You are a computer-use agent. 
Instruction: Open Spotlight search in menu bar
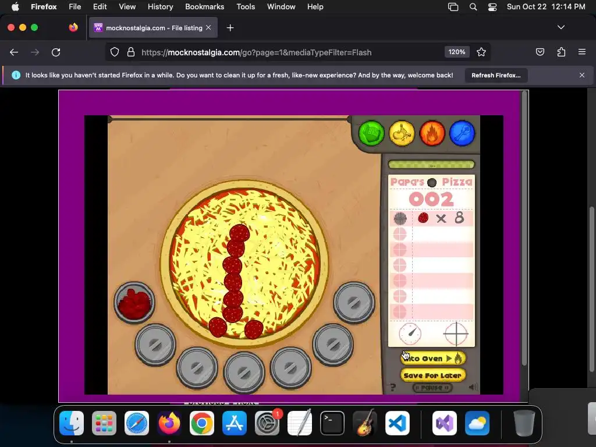(x=473, y=7)
